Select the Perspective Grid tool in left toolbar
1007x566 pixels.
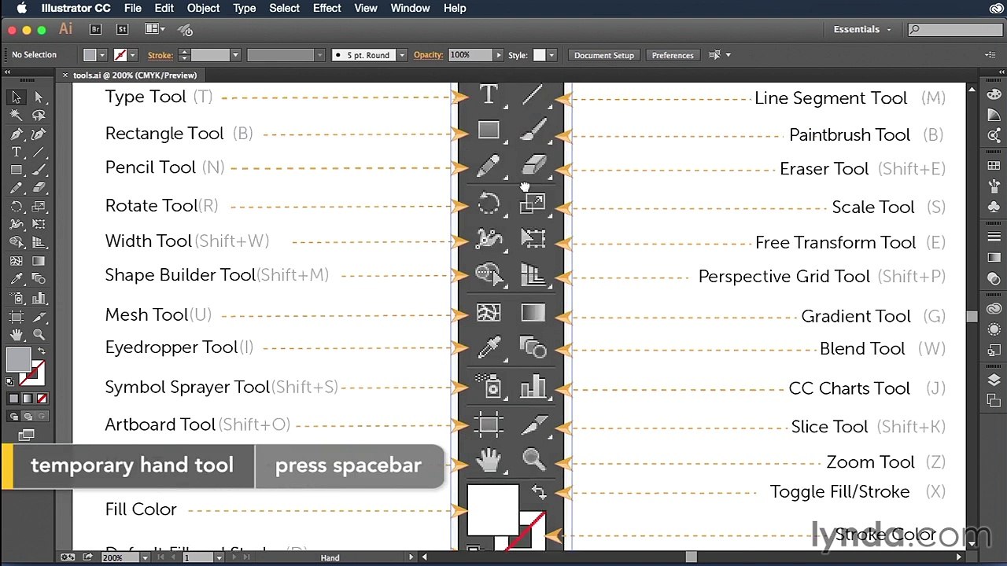(x=39, y=243)
